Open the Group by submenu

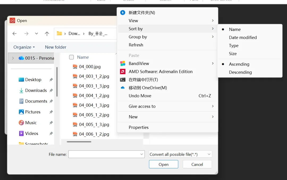(x=167, y=37)
